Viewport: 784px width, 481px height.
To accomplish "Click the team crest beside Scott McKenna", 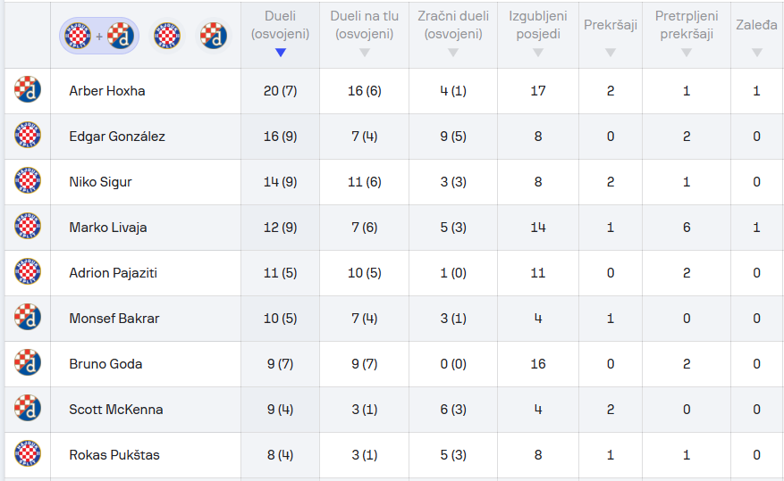I will coord(28,409).
